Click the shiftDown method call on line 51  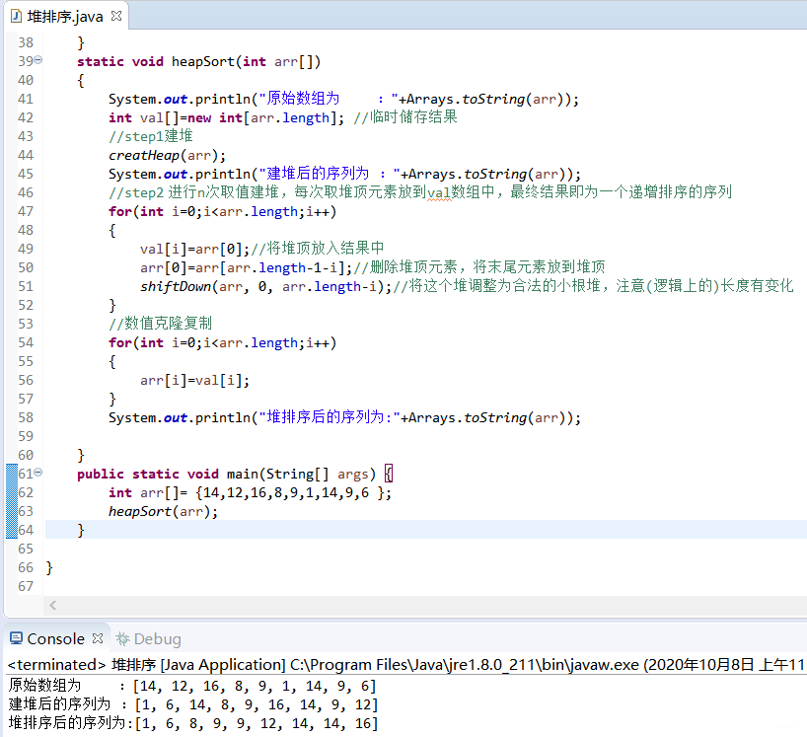176,286
